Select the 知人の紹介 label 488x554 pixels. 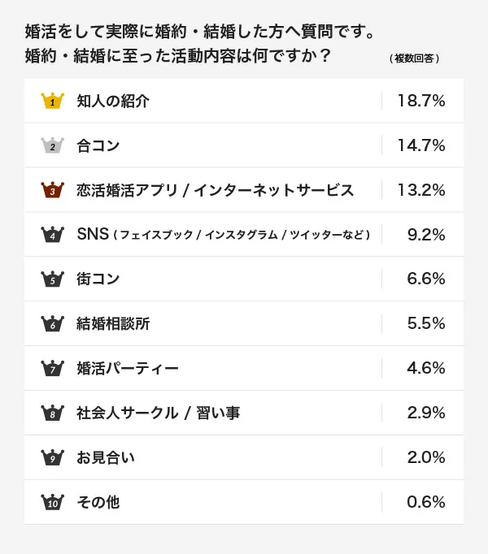(113, 101)
